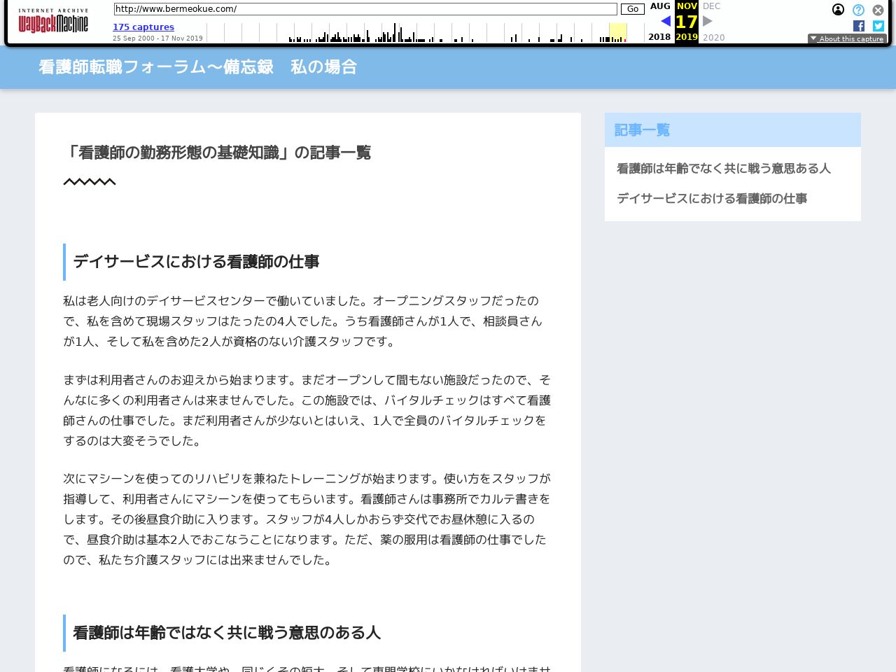Open sidebar link デイサービスにおける看護師の仕事
The image size is (896, 672).
point(711,199)
